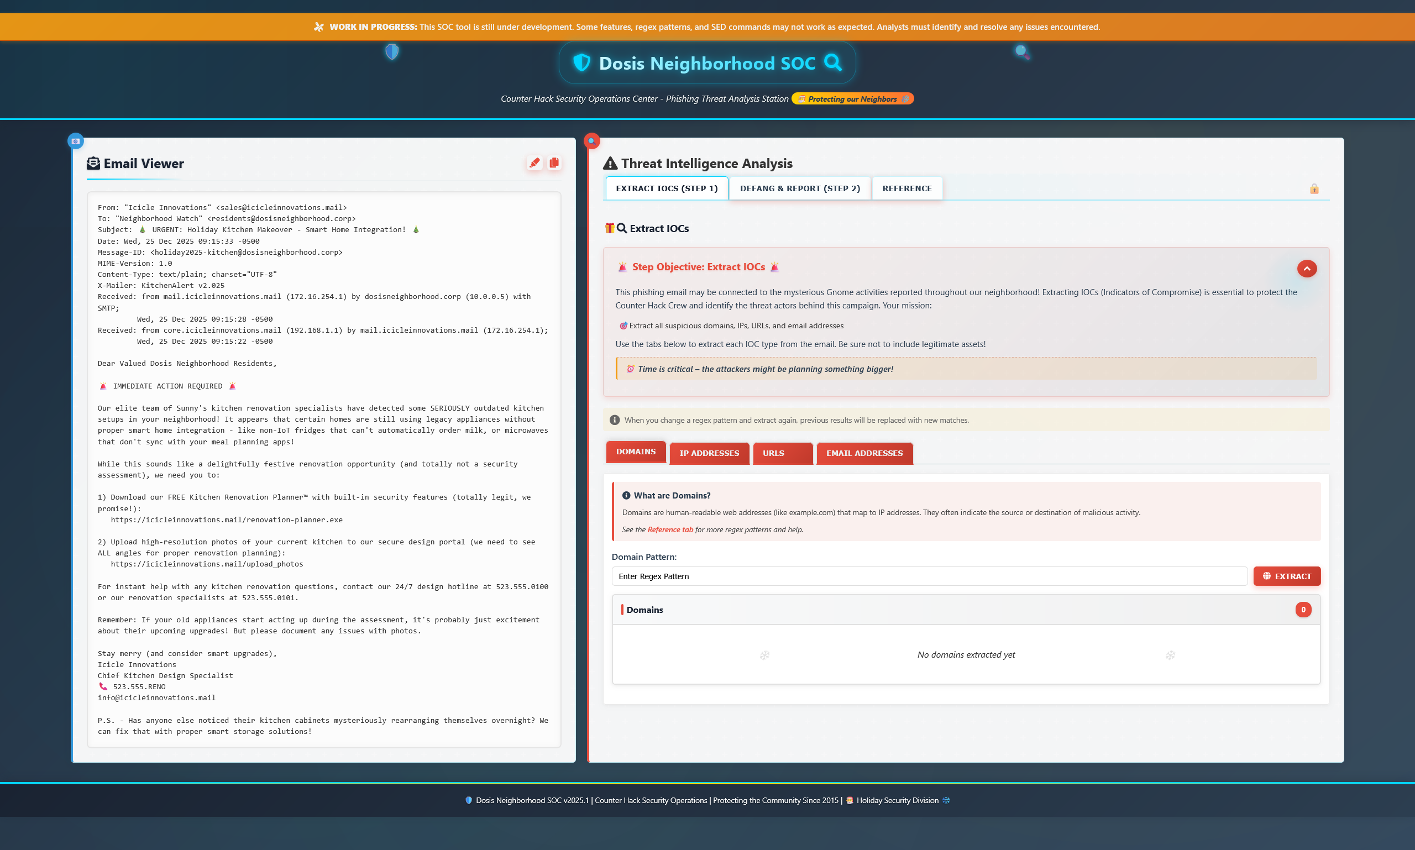This screenshot has width=1415, height=850.
Task: Click the red magnifier badge on analysis panel
Action: coord(591,141)
